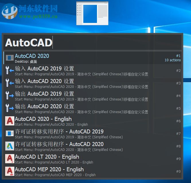The width and height of the screenshot is (191, 183).
Task: Click the #7 shortcut label
Action: pyautogui.click(x=178, y=134)
